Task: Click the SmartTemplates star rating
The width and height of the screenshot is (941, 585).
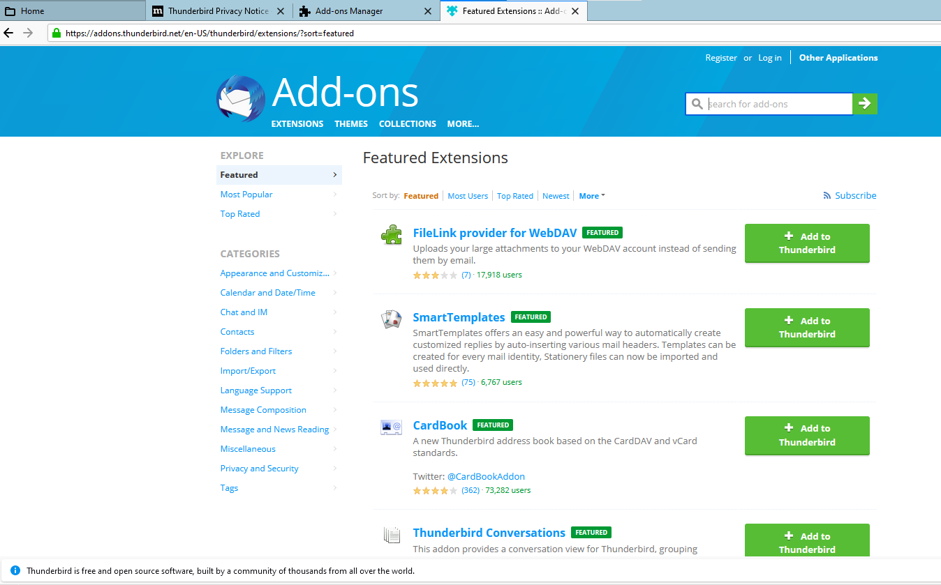Action: (435, 382)
